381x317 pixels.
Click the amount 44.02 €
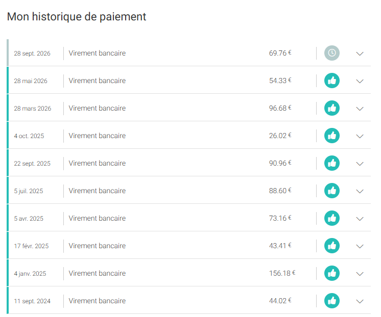tap(280, 301)
